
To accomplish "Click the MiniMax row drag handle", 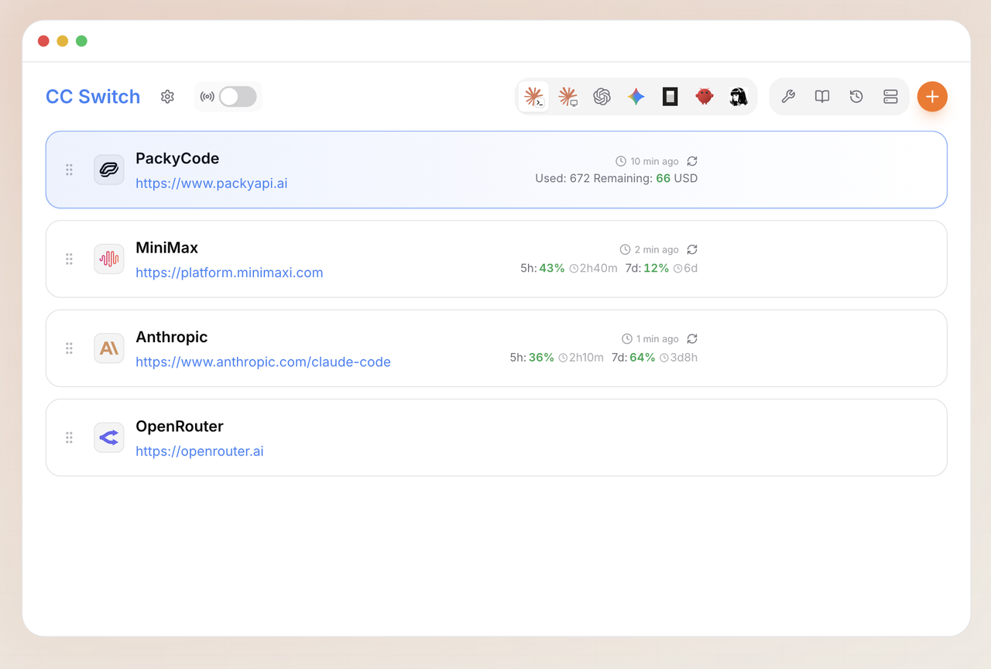I will [x=69, y=259].
